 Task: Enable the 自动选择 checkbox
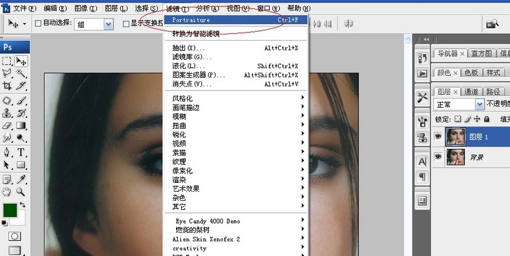tap(37, 24)
